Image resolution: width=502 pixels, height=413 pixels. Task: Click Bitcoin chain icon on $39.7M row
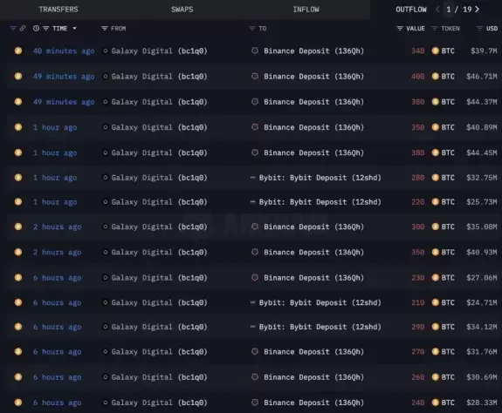(18, 51)
